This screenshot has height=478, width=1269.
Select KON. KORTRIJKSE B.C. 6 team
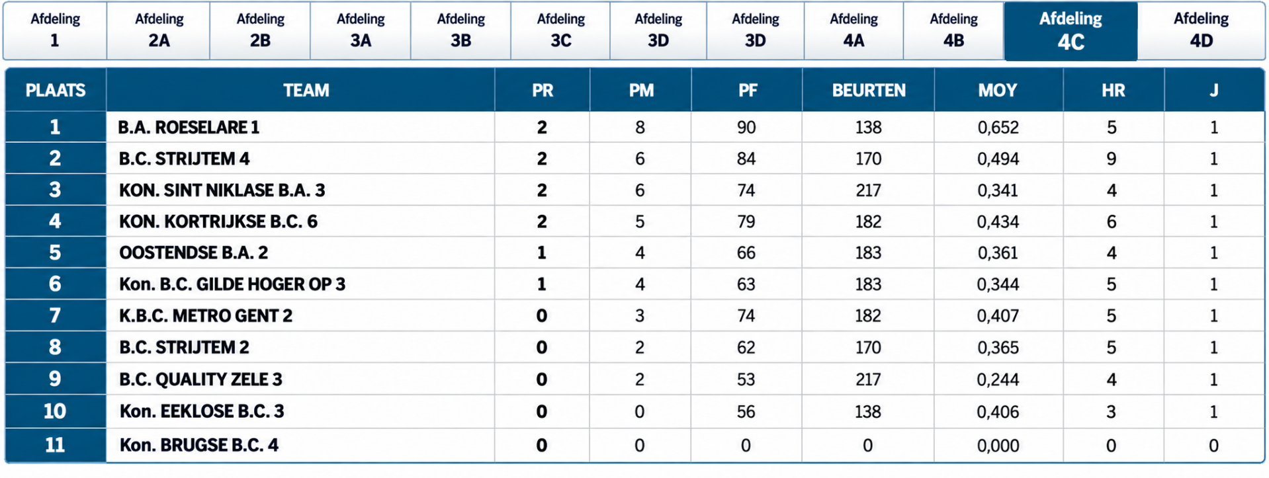tap(218, 221)
